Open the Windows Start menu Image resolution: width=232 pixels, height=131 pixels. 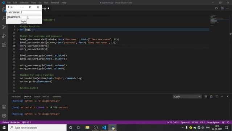coord(4,128)
